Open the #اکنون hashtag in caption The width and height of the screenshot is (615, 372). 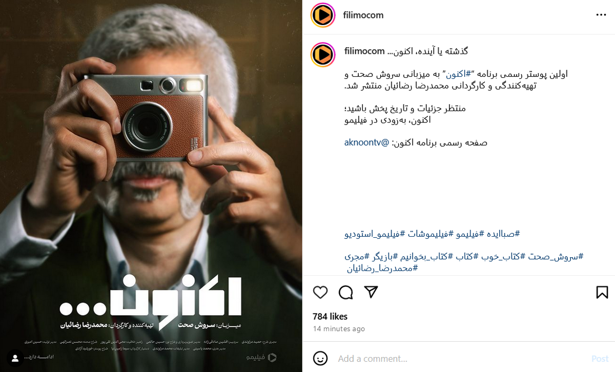click(458, 74)
